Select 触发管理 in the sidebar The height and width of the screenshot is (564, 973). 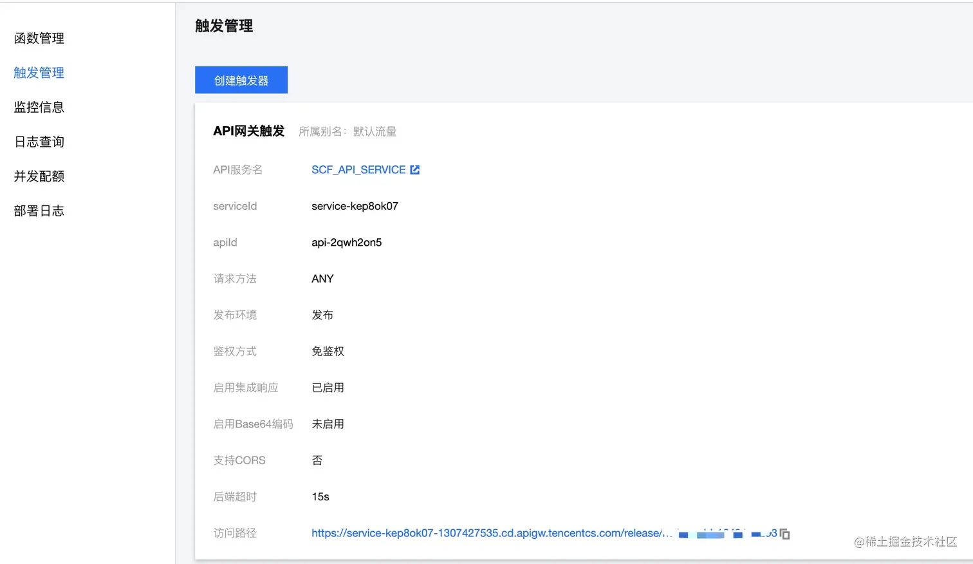(x=39, y=73)
